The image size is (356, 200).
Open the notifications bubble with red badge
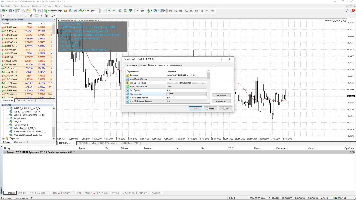point(352,11)
